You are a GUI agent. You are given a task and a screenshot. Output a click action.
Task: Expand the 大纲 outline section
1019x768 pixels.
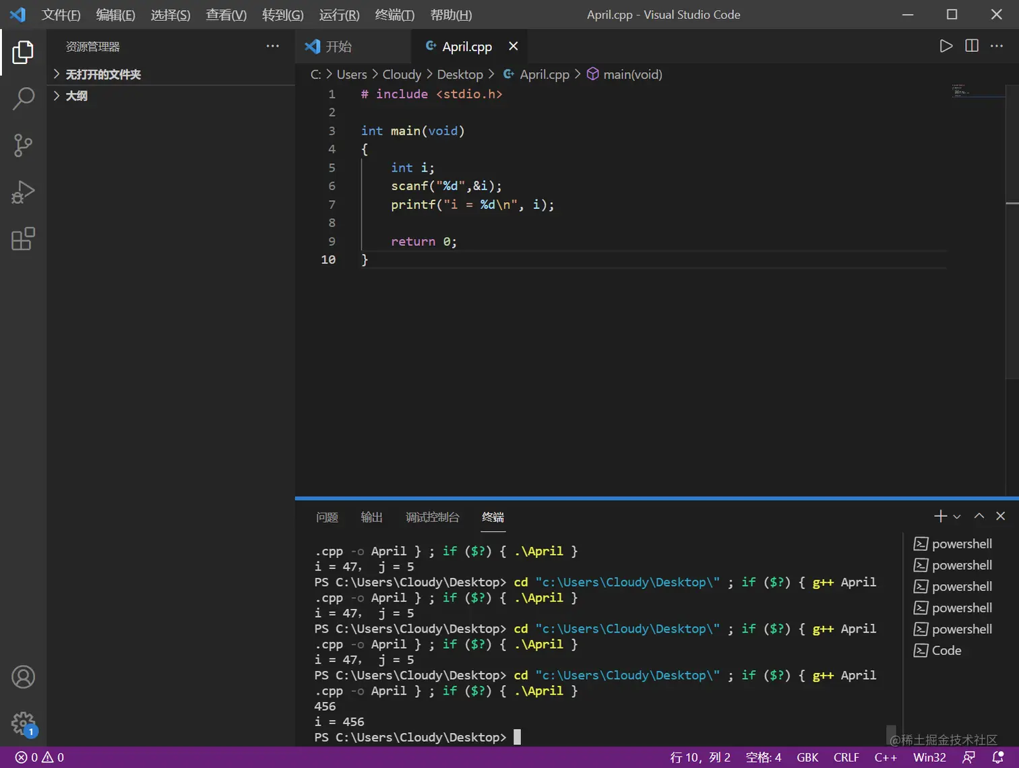(x=76, y=96)
